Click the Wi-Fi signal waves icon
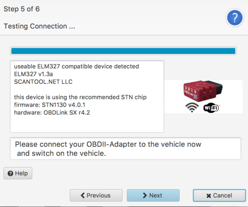The height and width of the screenshot is (207, 248). tap(192, 107)
